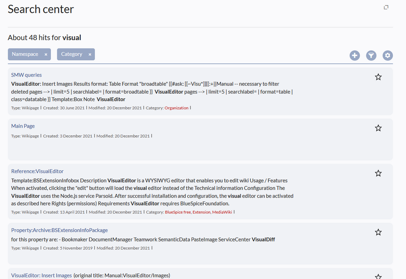This screenshot has height=279, width=406.
Task: Open the Main Page result link
Action: [23, 126]
